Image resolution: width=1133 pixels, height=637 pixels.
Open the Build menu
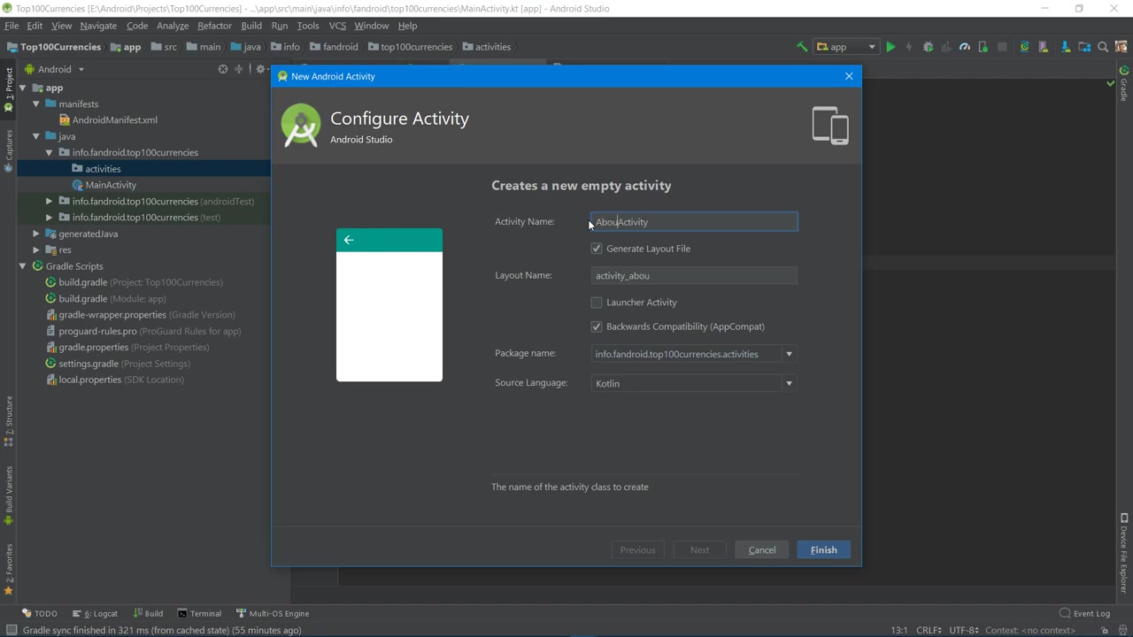coord(251,26)
